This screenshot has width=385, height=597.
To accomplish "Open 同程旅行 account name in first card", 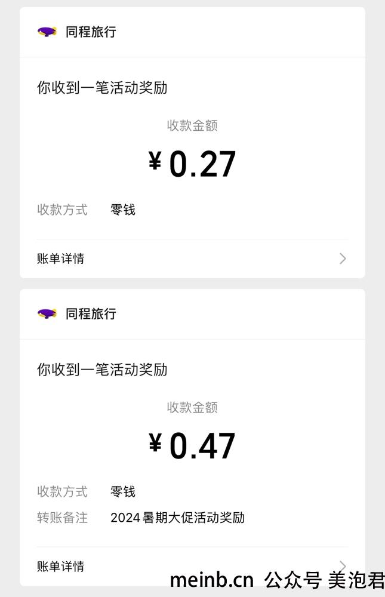I will [91, 32].
